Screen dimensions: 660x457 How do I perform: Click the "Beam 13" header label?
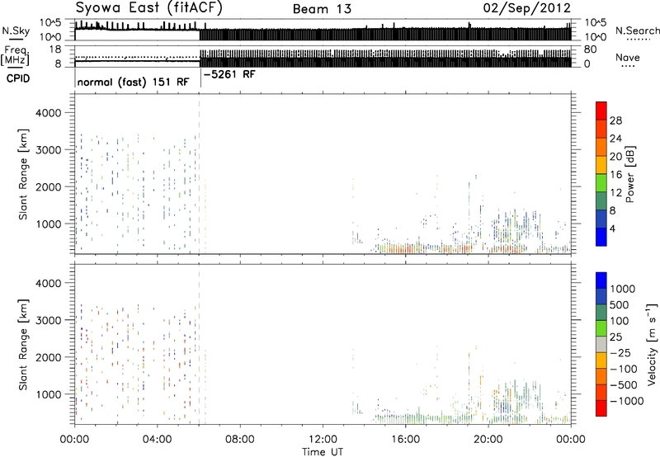(x=322, y=9)
